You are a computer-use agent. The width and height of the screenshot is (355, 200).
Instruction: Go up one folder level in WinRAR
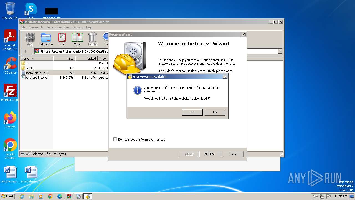(26, 51)
